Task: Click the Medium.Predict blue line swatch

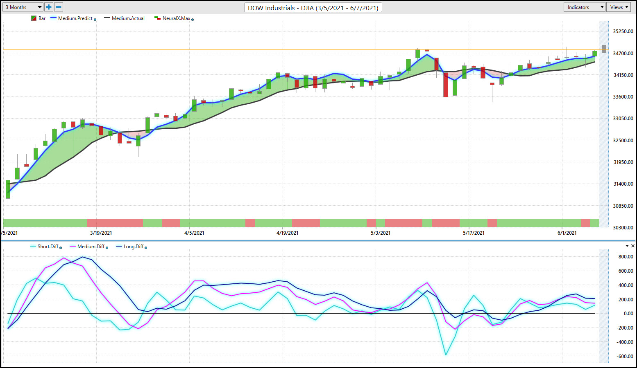Action: click(53, 18)
